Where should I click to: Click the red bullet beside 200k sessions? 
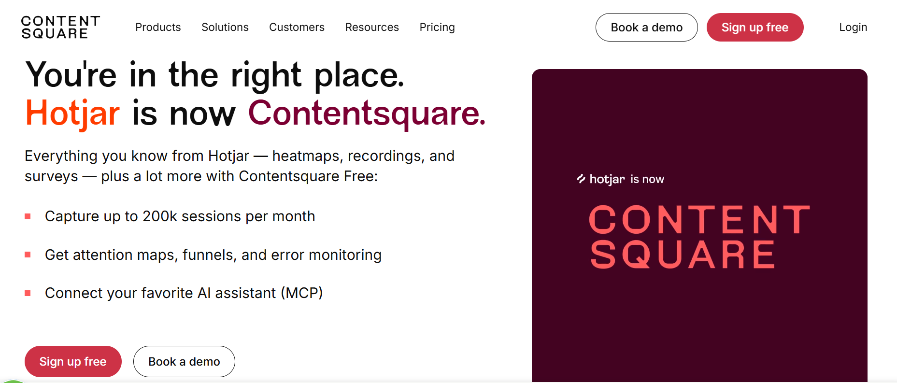[x=28, y=216]
